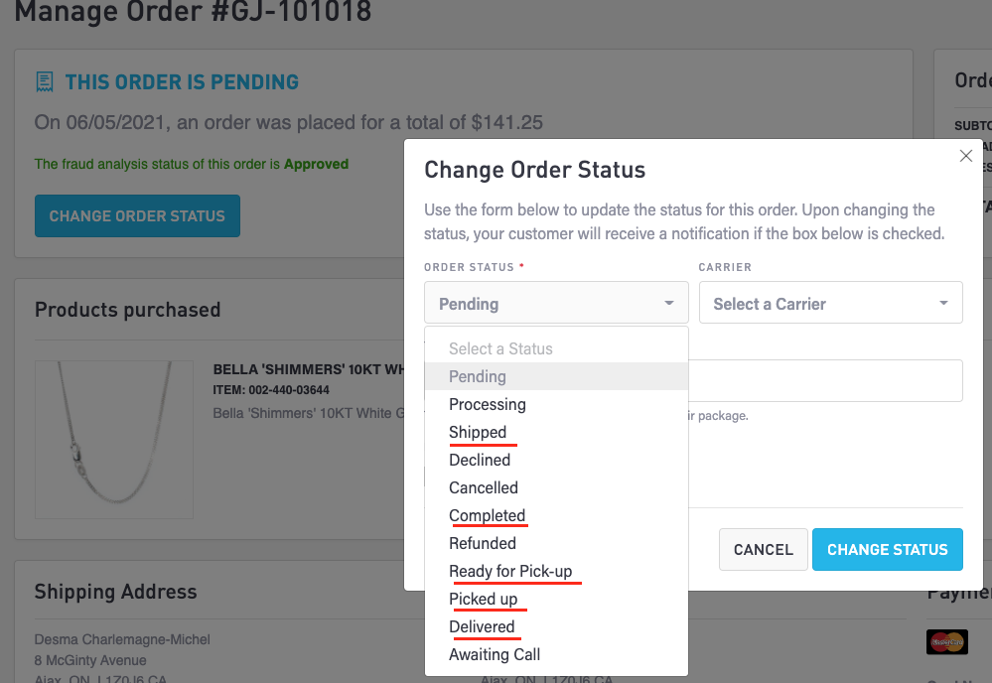Viewport: 992px width, 683px height.
Task: Close the Change Order Status dialog
Action: click(965, 156)
